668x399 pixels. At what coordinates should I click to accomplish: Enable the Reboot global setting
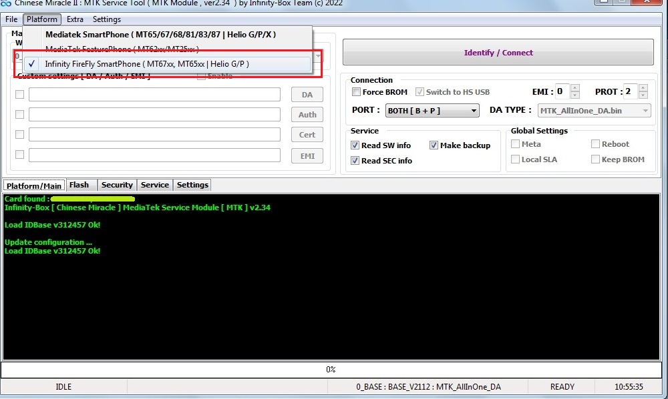click(595, 143)
